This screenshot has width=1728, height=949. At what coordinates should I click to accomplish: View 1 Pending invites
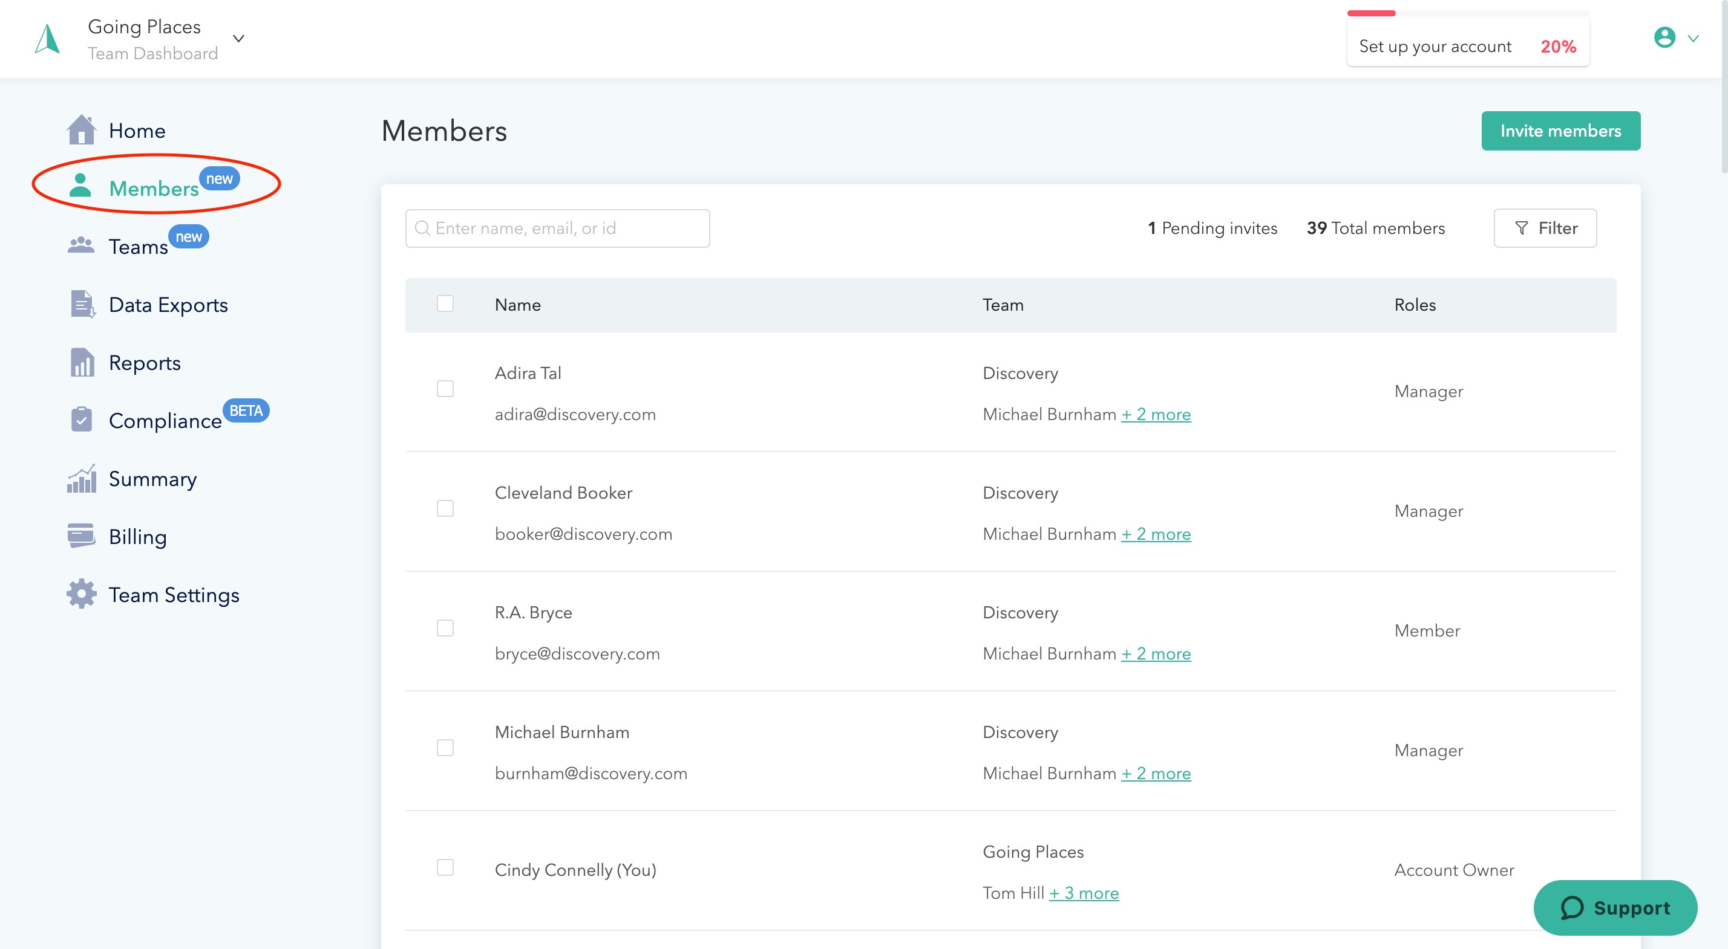click(1212, 228)
